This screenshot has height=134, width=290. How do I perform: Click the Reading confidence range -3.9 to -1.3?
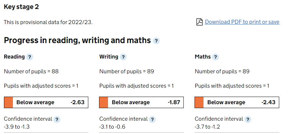pos(17,127)
